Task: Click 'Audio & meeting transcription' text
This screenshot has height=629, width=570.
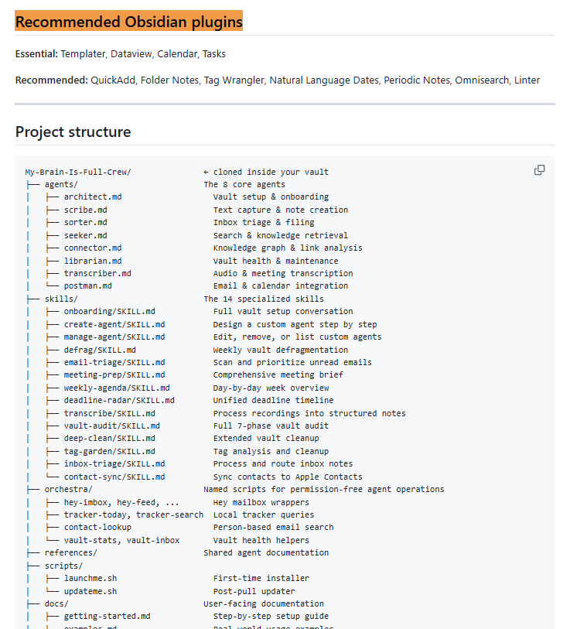Action: 283,273
